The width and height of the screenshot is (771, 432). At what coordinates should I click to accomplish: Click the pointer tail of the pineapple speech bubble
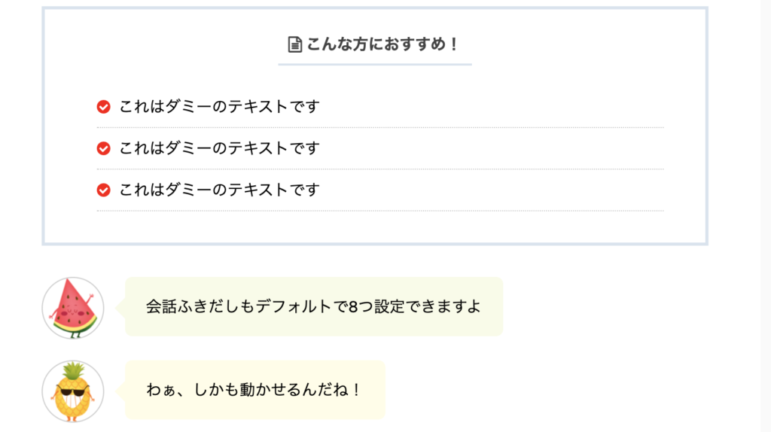pyautogui.click(x=120, y=391)
